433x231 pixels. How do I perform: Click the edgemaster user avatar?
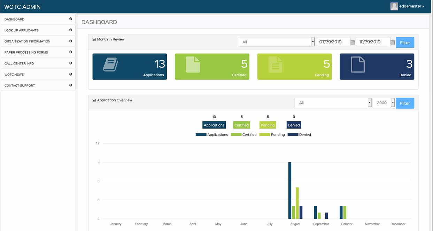coord(394,6)
